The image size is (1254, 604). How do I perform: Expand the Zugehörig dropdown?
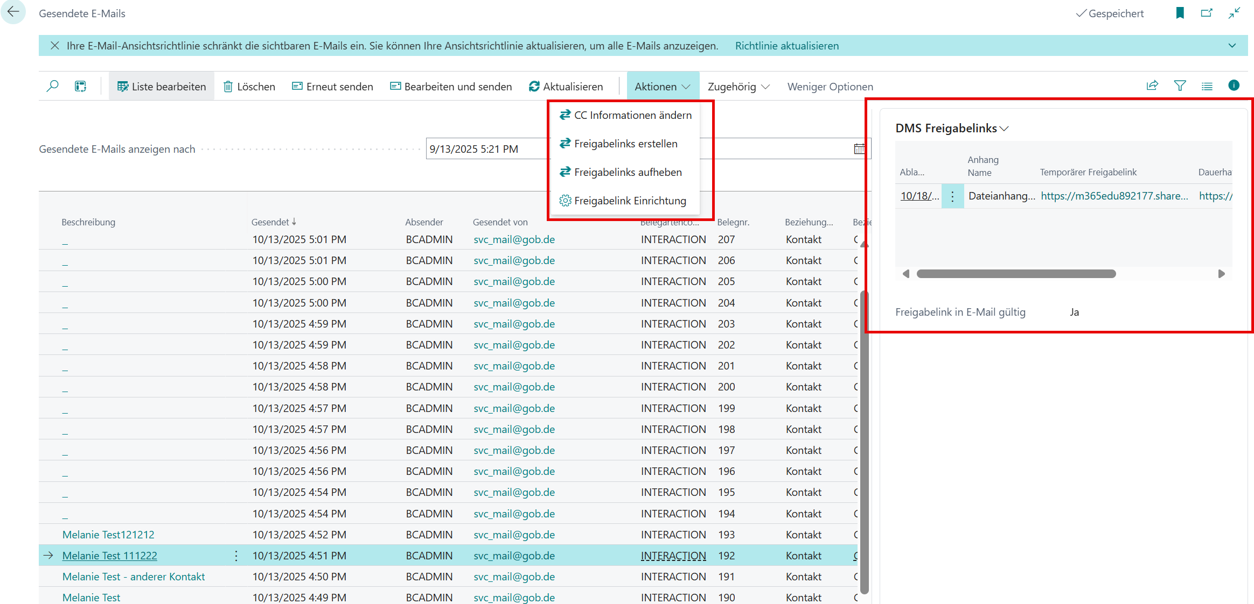point(738,87)
